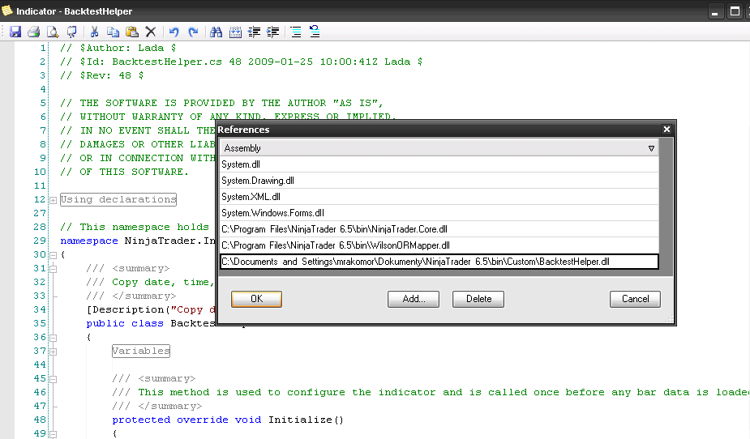The height and width of the screenshot is (439, 750).
Task: Click the Save icon in the toolbar
Action: tap(15, 32)
